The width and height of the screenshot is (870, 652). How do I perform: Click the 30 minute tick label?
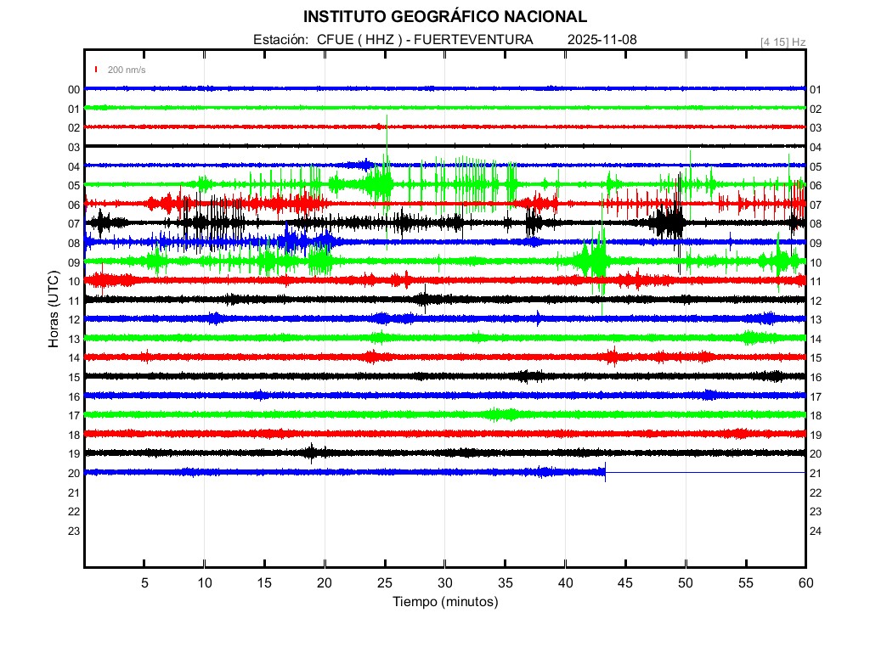point(444,582)
